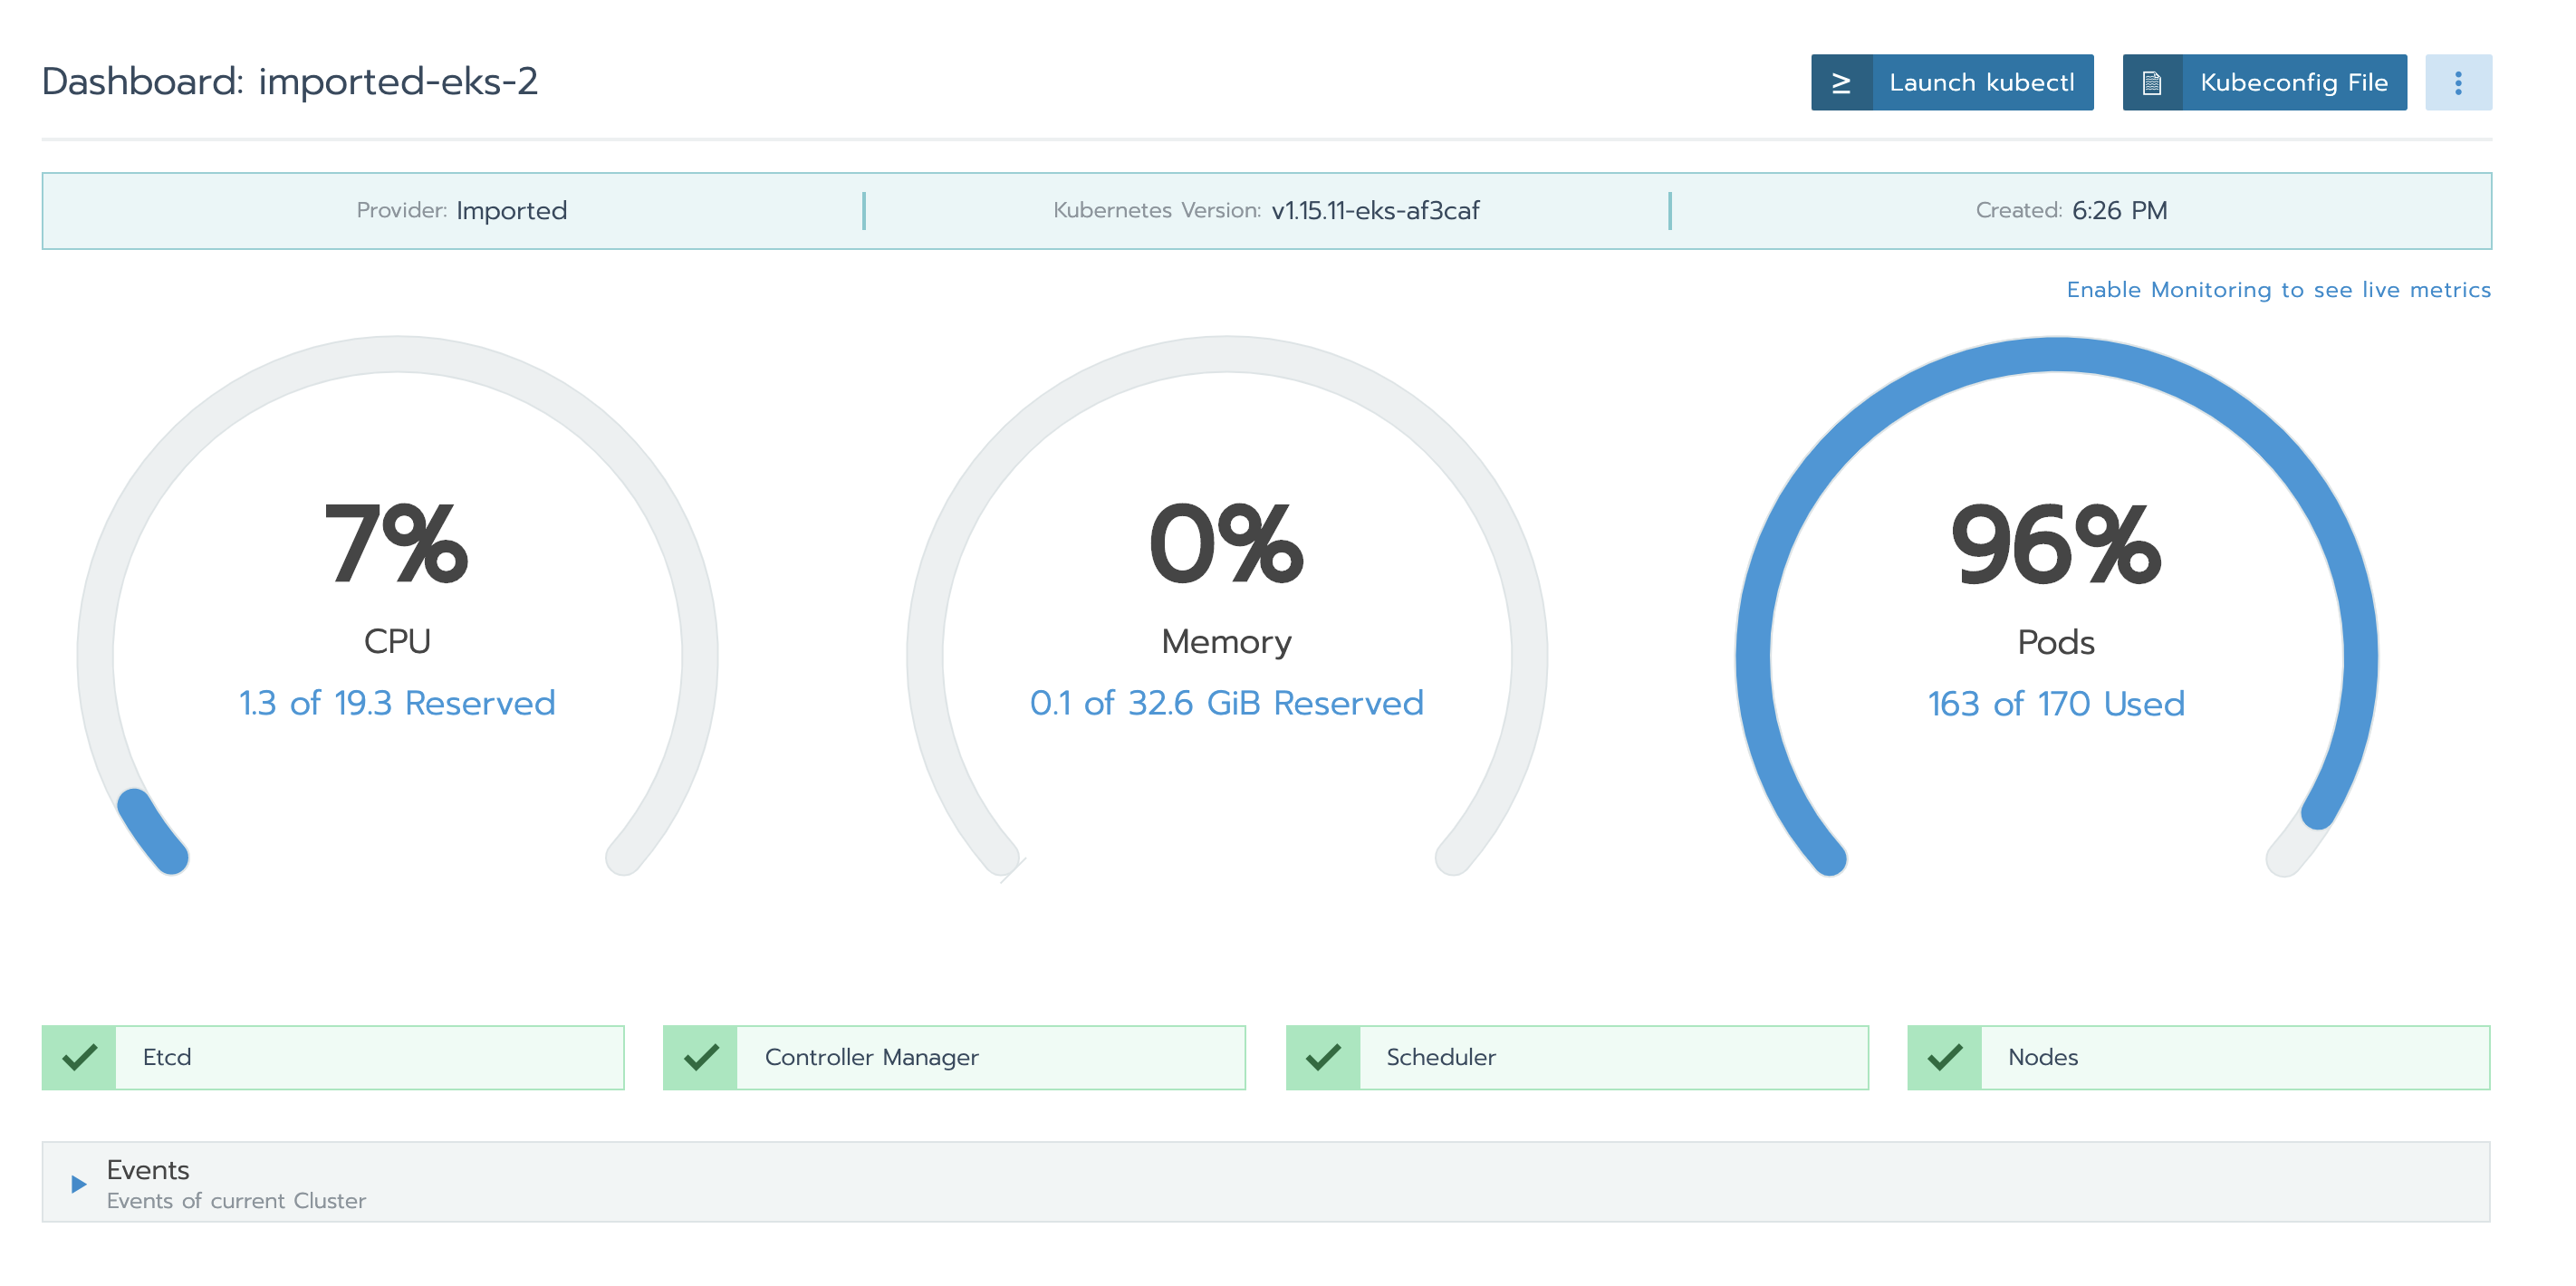
Task: Click the Etcd green checkmark icon
Action: [x=79, y=1057]
